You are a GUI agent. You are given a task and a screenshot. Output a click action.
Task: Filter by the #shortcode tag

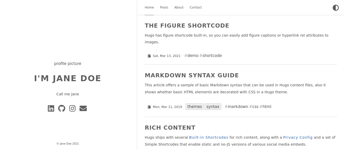click(x=210, y=56)
